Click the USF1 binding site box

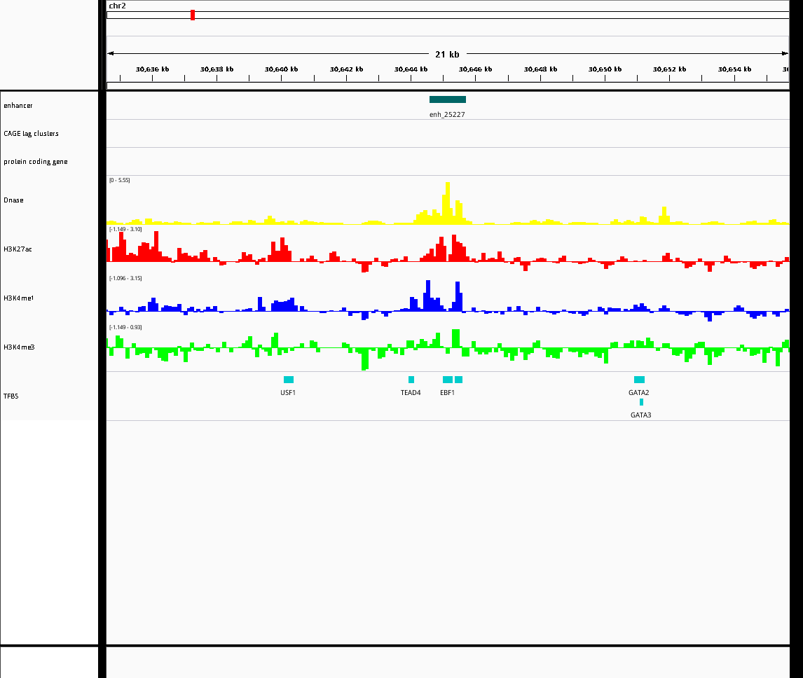[x=289, y=380]
